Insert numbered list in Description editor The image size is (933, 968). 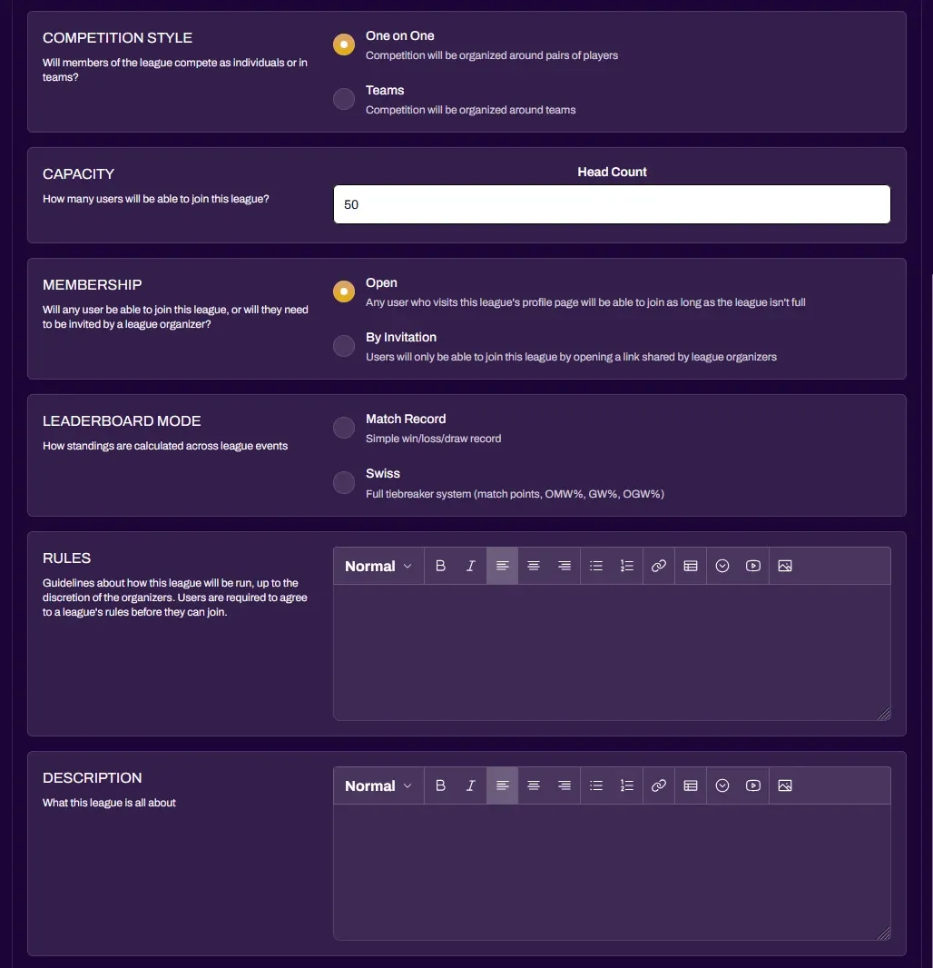[x=627, y=785]
